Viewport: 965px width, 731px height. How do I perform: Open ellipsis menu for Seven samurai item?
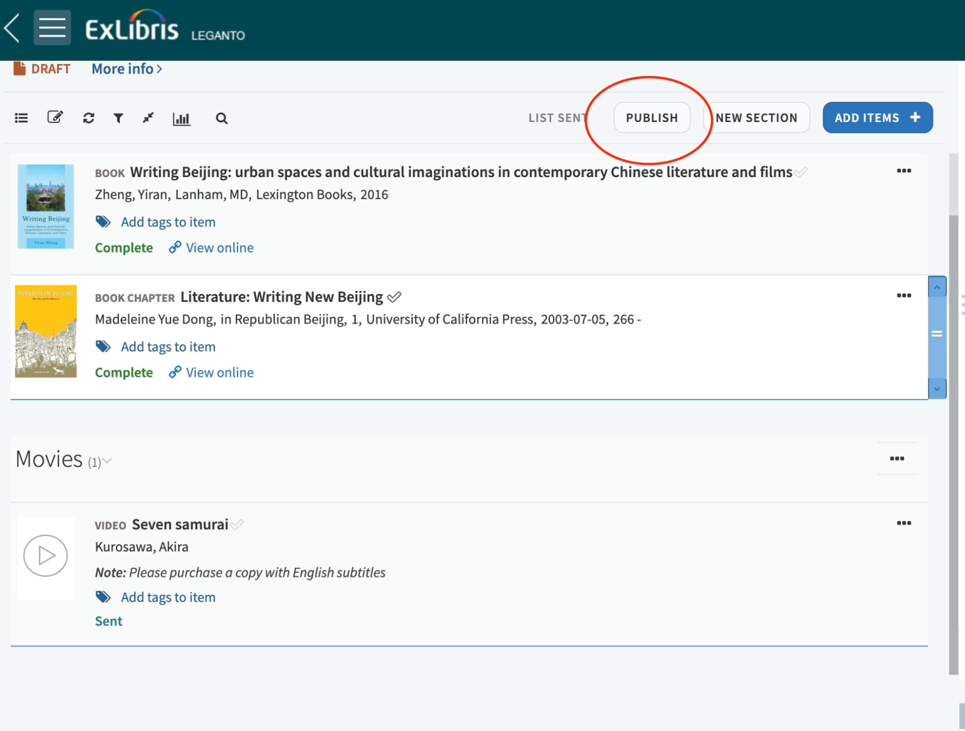pos(904,523)
